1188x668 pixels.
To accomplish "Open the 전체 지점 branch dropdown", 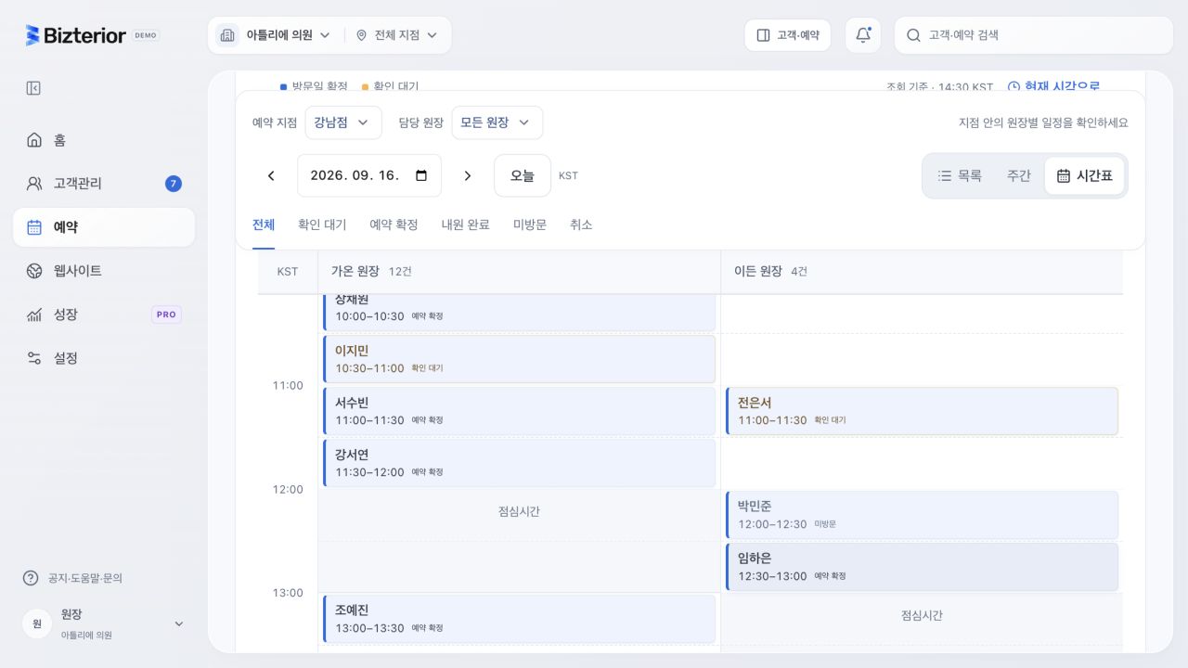I will coord(396,35).
